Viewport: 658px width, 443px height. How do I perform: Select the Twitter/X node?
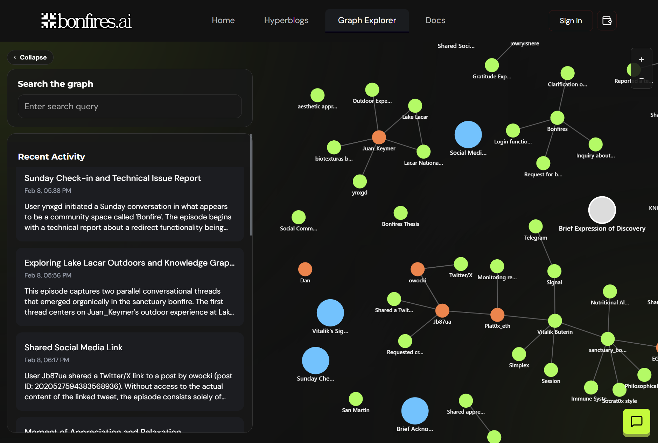tap(461, 264)
